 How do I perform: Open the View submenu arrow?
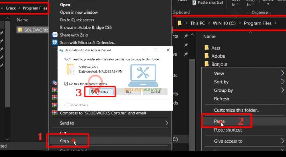[282, 73]
